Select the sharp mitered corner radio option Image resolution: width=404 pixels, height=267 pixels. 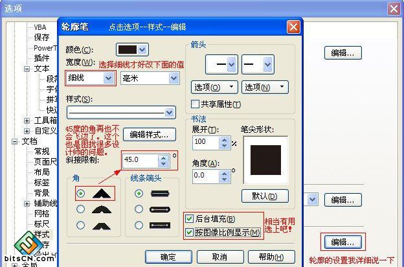pos(81,193)
